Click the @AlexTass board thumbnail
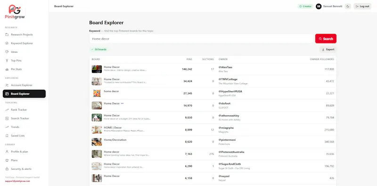Screen dimensions: 377x186 [97, 69]
